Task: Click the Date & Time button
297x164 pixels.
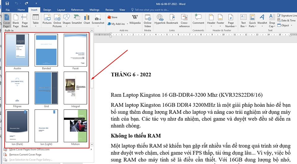Action: point(286,20)
